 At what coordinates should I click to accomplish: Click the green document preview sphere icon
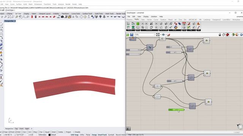(233, 35)
